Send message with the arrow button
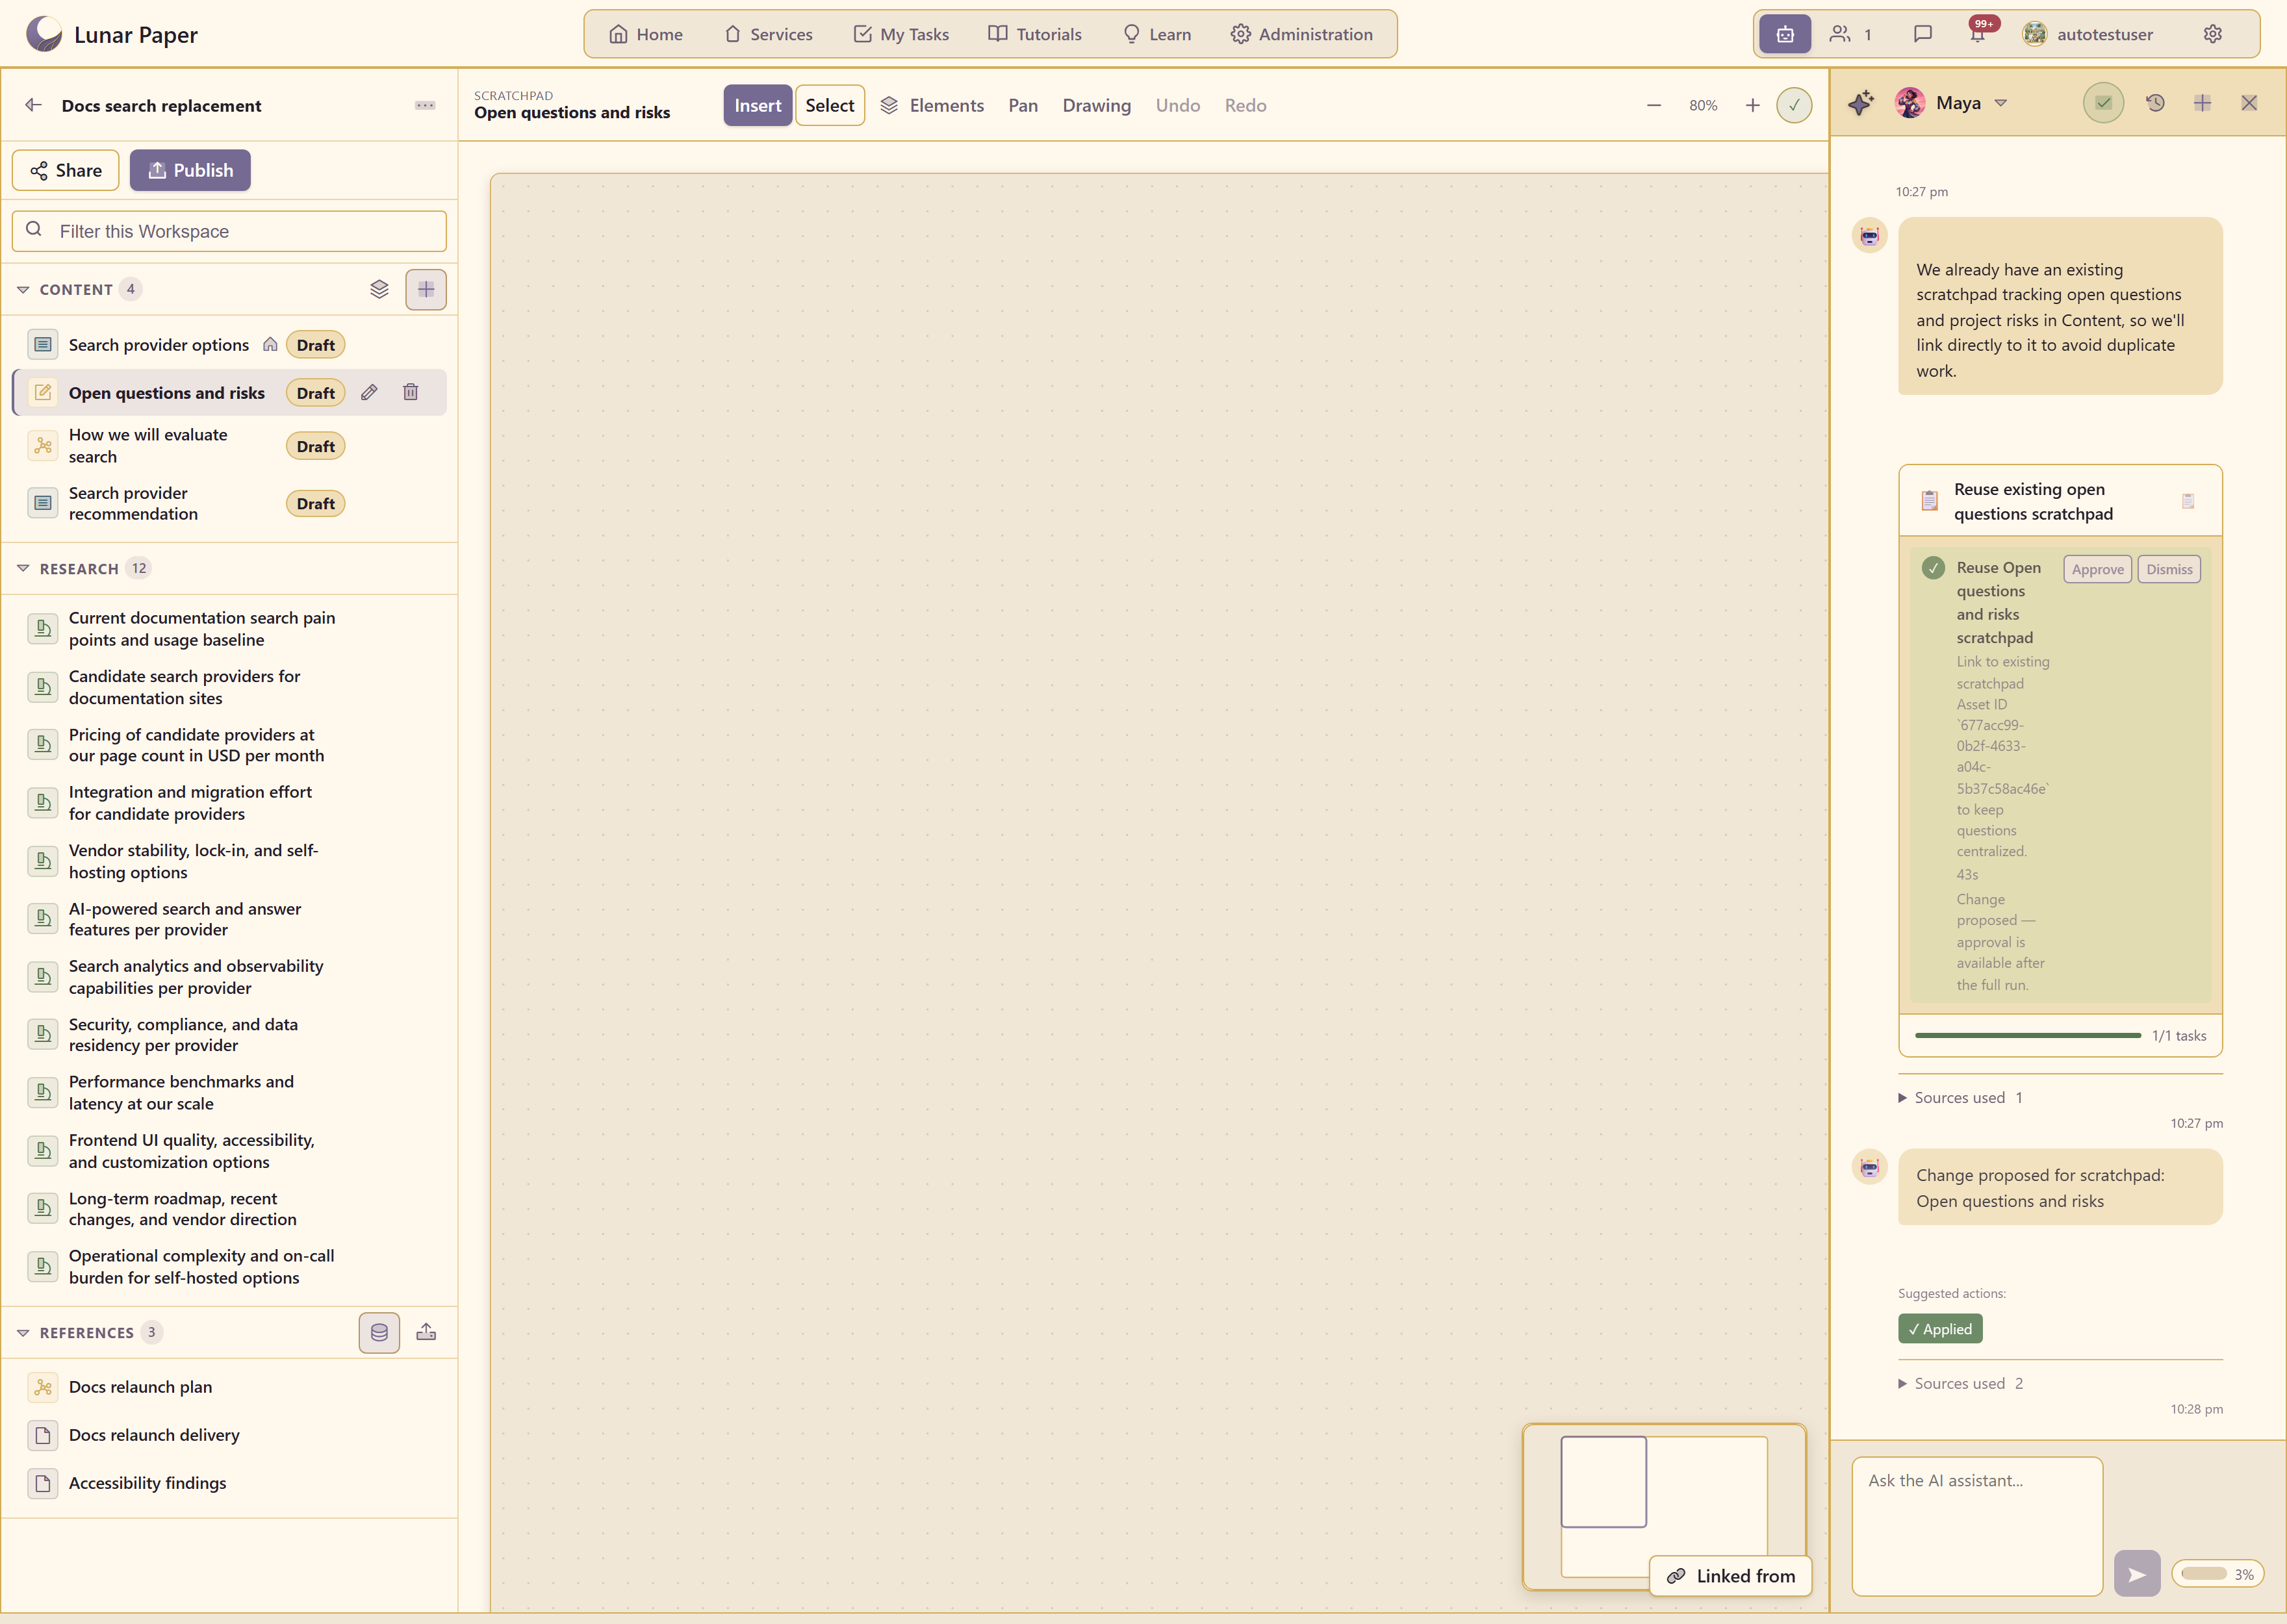The image size is (2287, 1624). coord(2137,1574)
